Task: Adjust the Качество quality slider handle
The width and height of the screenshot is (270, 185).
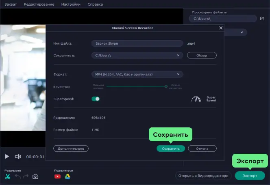Action: tap(166, 86)
